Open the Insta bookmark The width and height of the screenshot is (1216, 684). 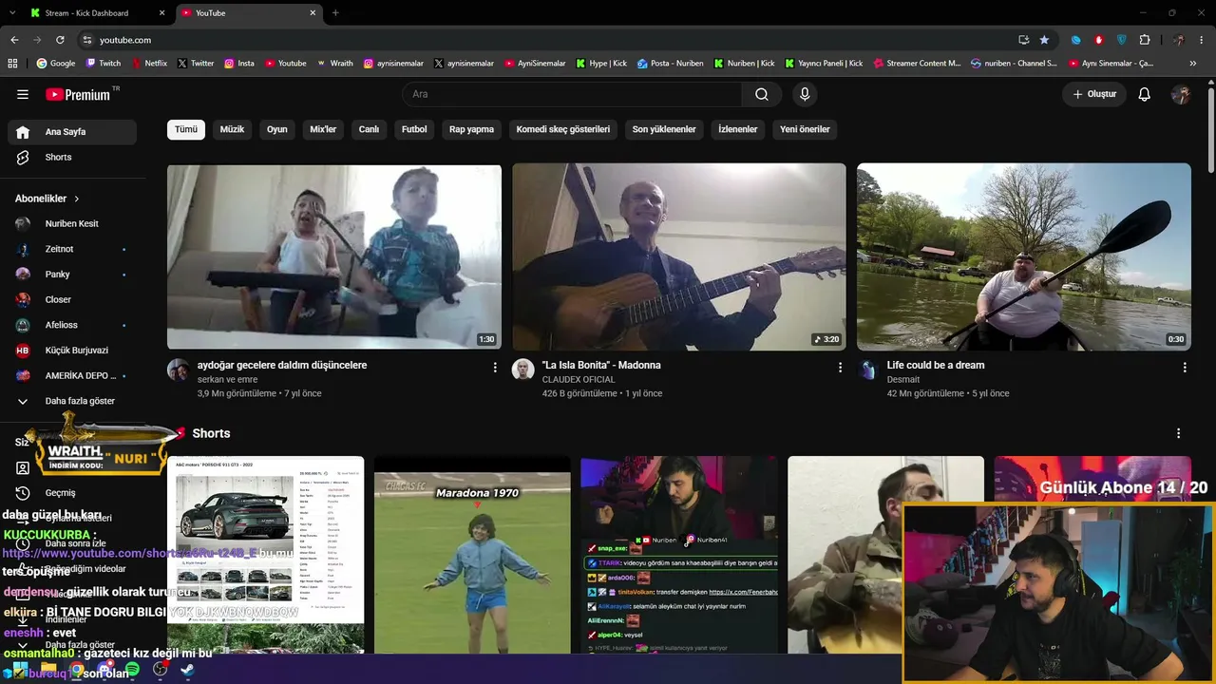point(238,64)
